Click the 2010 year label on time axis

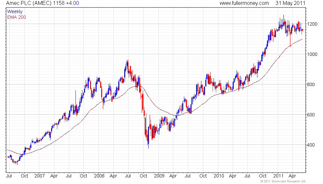click(219, 176)
